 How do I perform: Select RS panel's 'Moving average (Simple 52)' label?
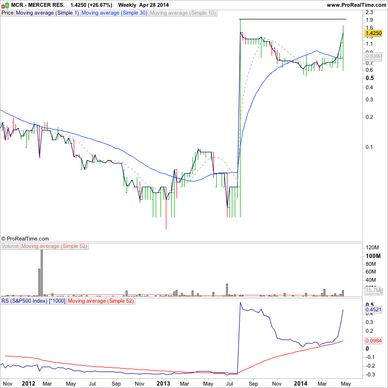(x=101, y=301)
